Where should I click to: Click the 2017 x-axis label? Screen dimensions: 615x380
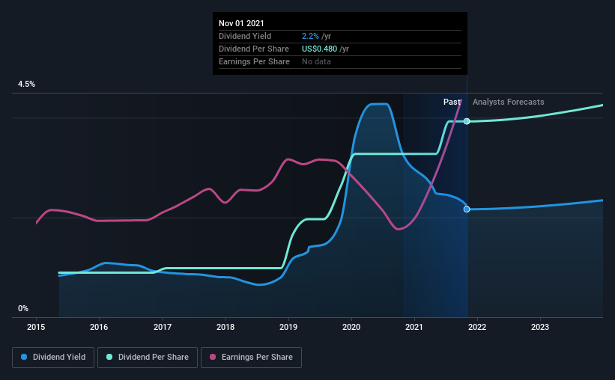163,327
